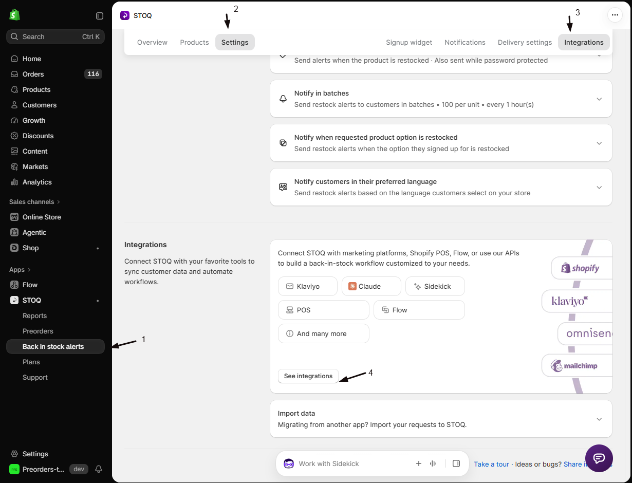Click the Claude integration button

click(x=371, y=286)
